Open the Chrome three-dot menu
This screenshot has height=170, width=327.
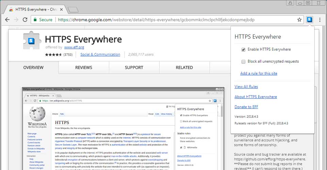[320, 20]
